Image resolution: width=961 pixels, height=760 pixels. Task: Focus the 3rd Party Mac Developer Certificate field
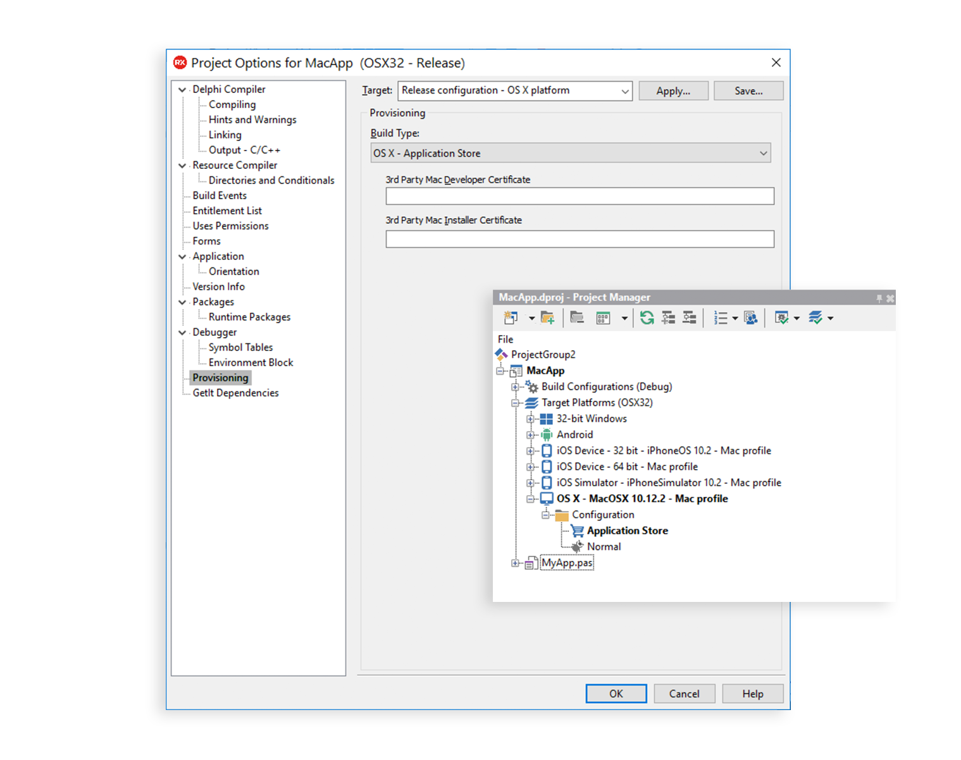580,196
